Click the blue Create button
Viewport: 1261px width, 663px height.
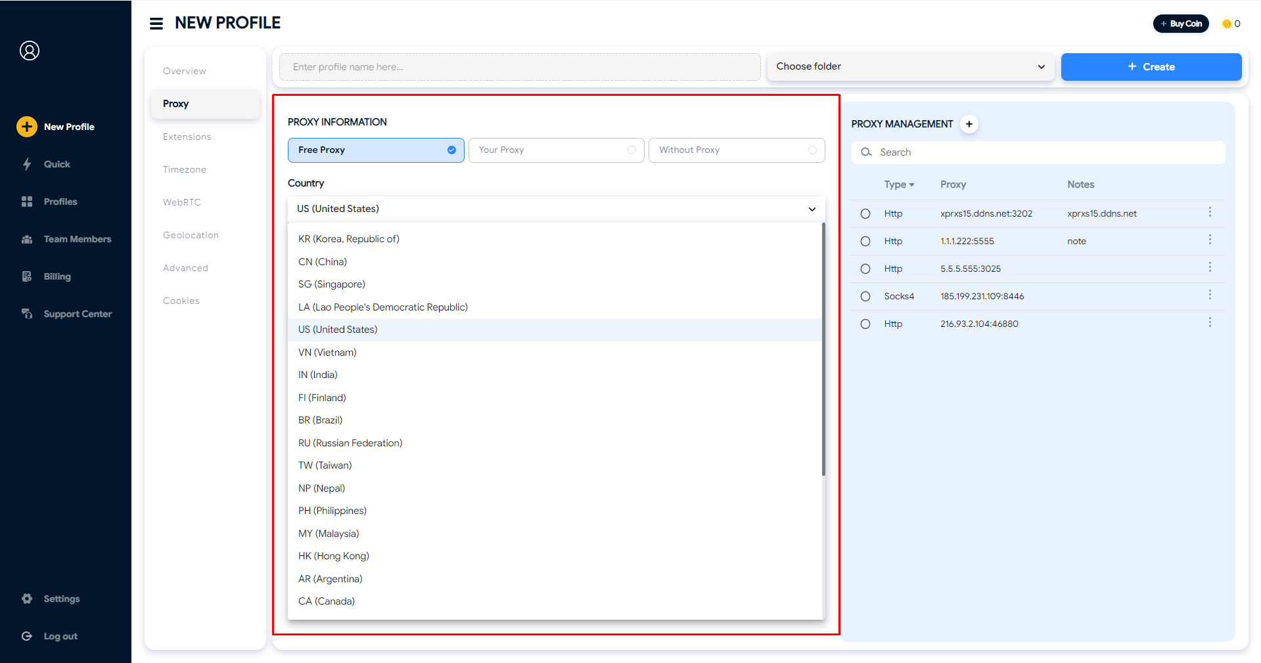[1151, 67]
